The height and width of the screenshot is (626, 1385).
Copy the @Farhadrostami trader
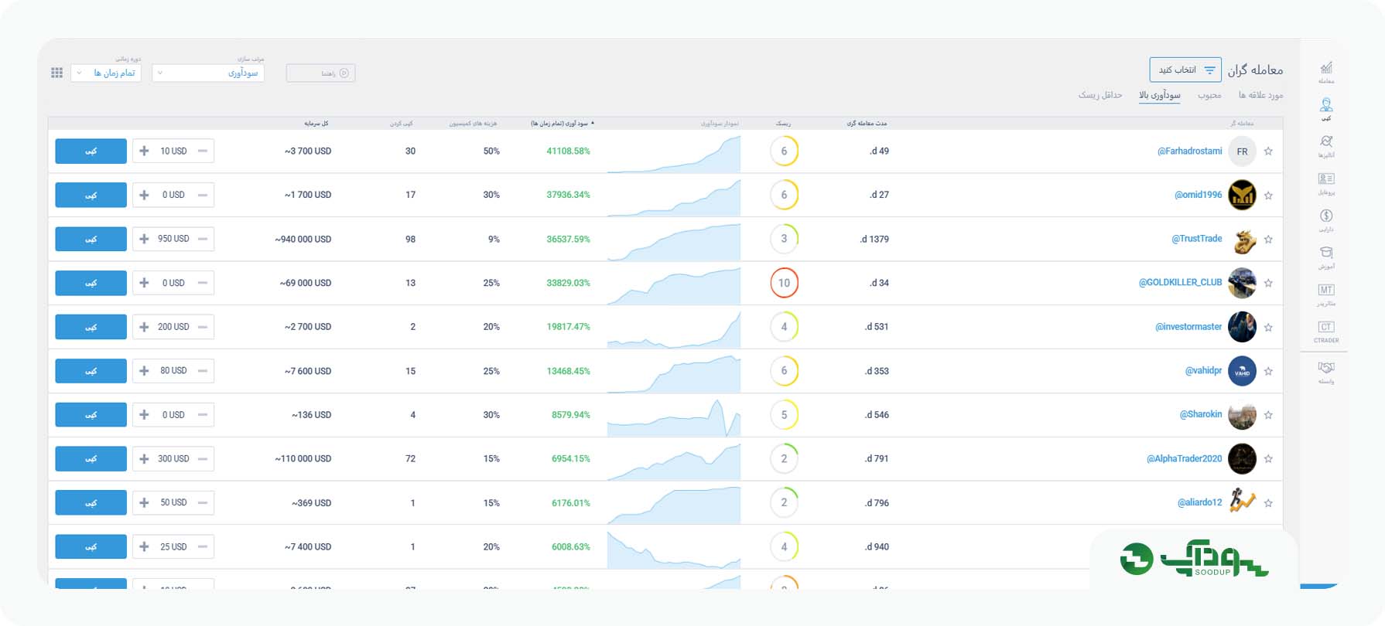pos(91,151)
